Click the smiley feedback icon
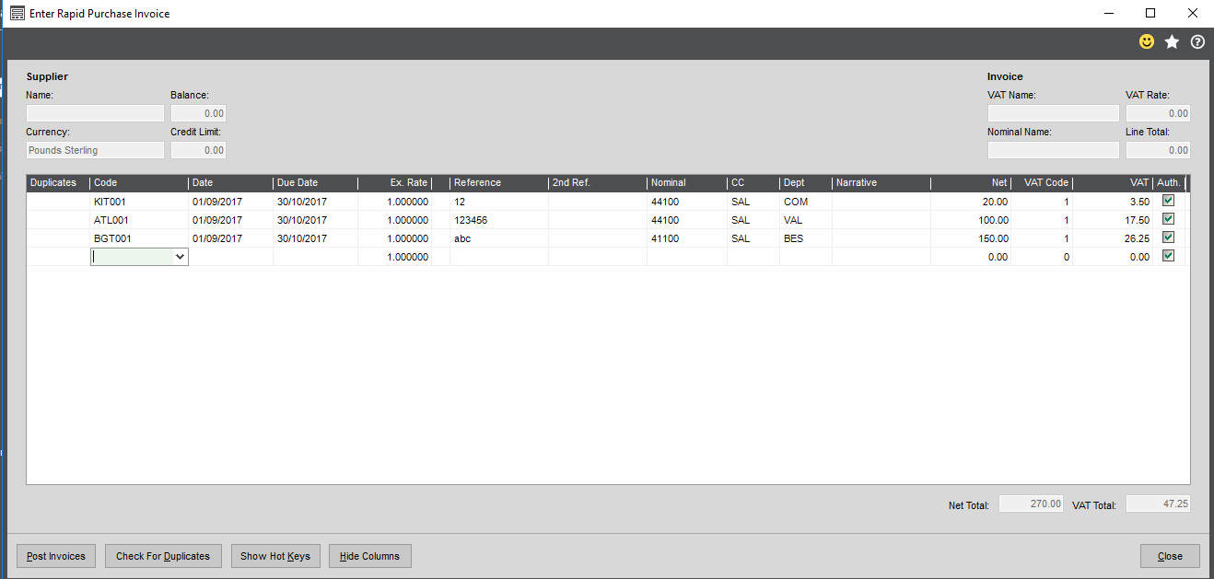This screenshot has width=1214, height=579. [1147, 41]
